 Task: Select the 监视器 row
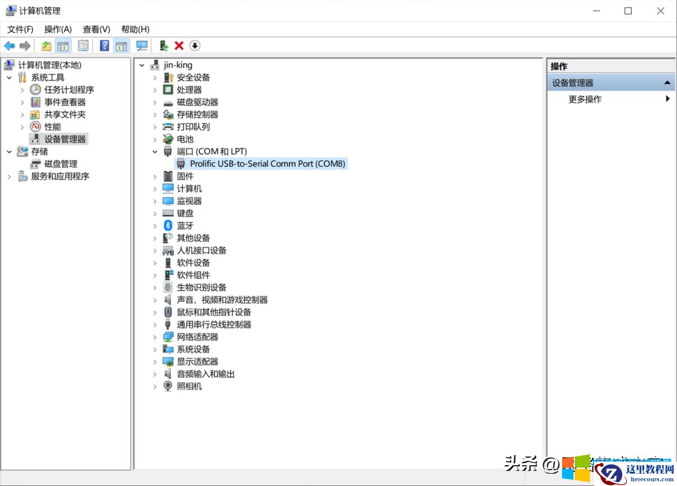[x=189, y=201]
